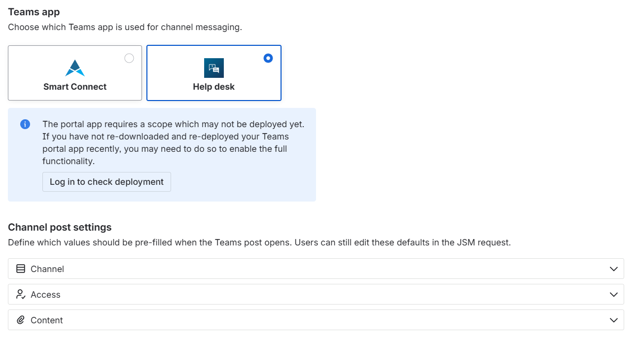The image size is (636, 342).
Task: Expand the Access section chevron
Action: point(614,295)
